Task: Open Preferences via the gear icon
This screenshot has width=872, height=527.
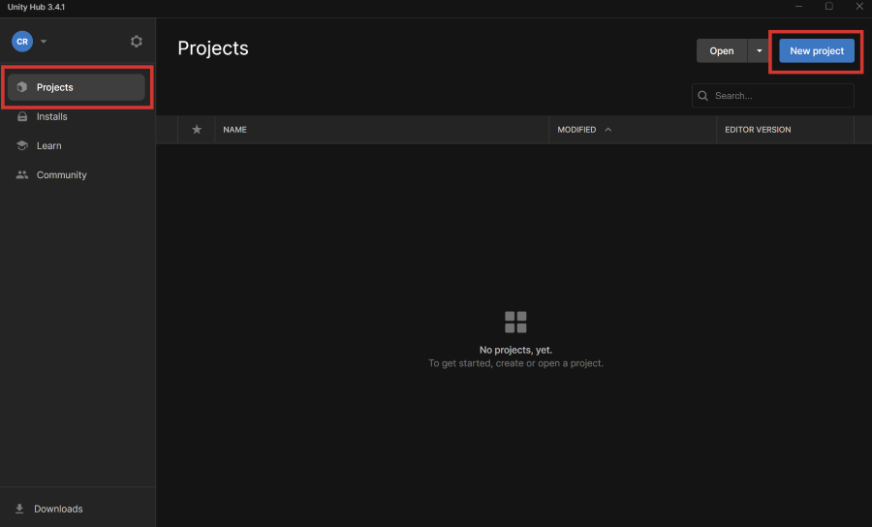Action: (x=137, y=41)
